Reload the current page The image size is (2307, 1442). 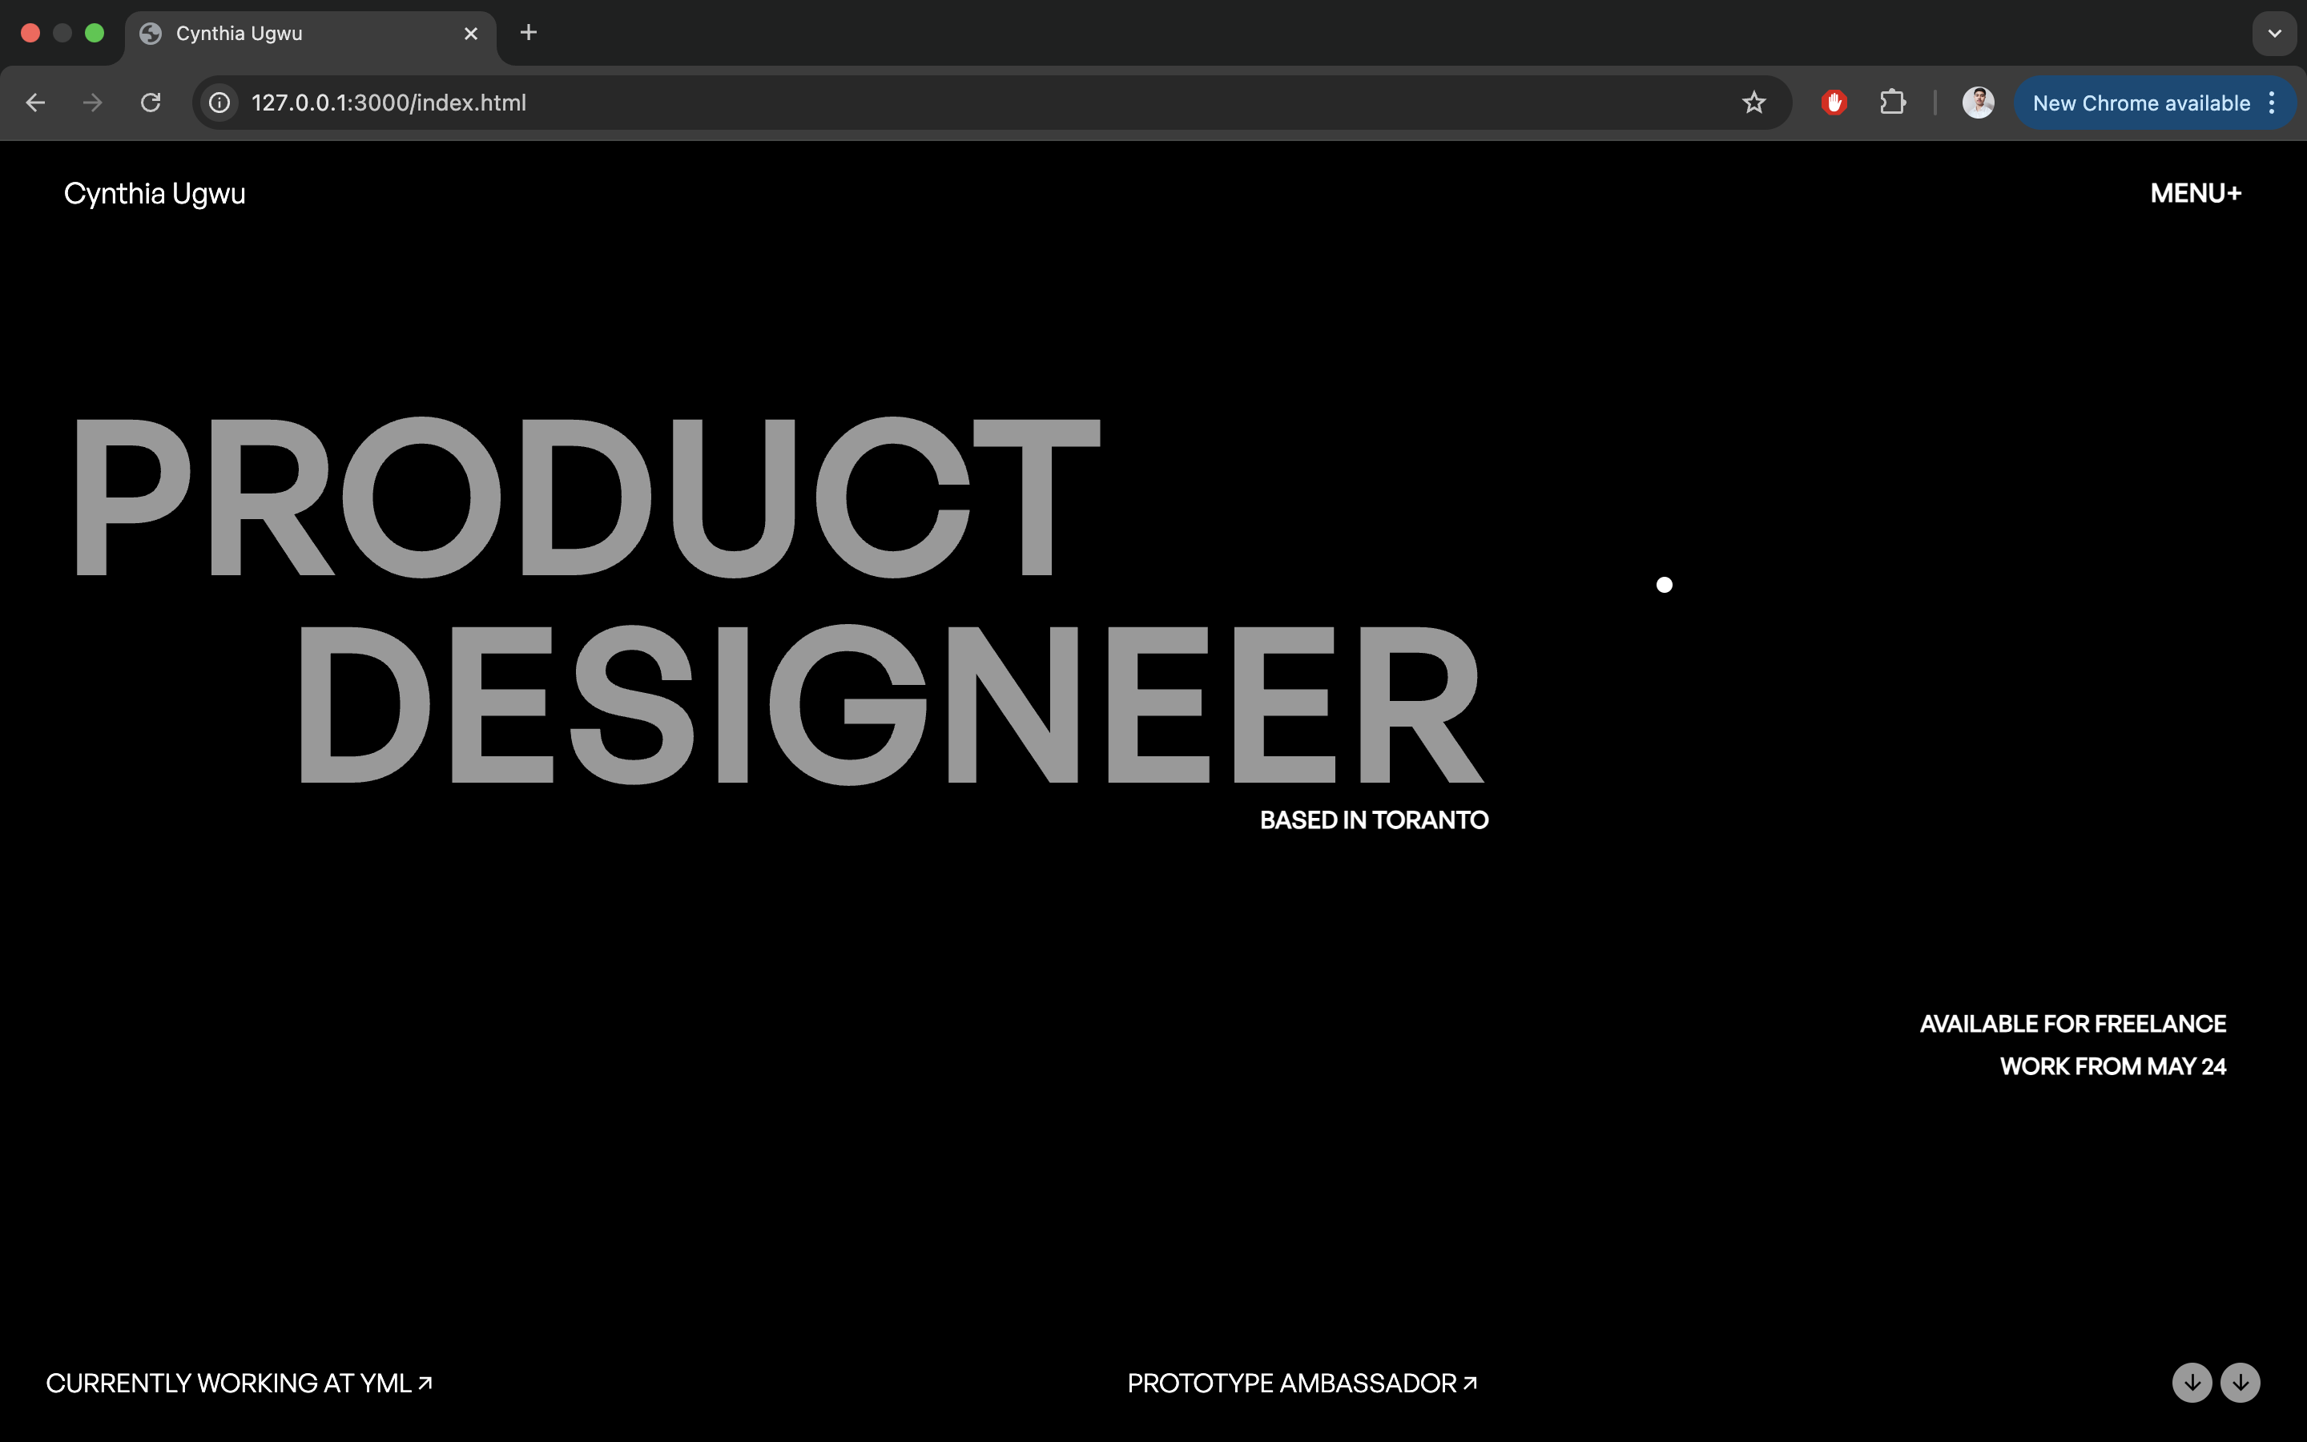[x=151, y=103]
